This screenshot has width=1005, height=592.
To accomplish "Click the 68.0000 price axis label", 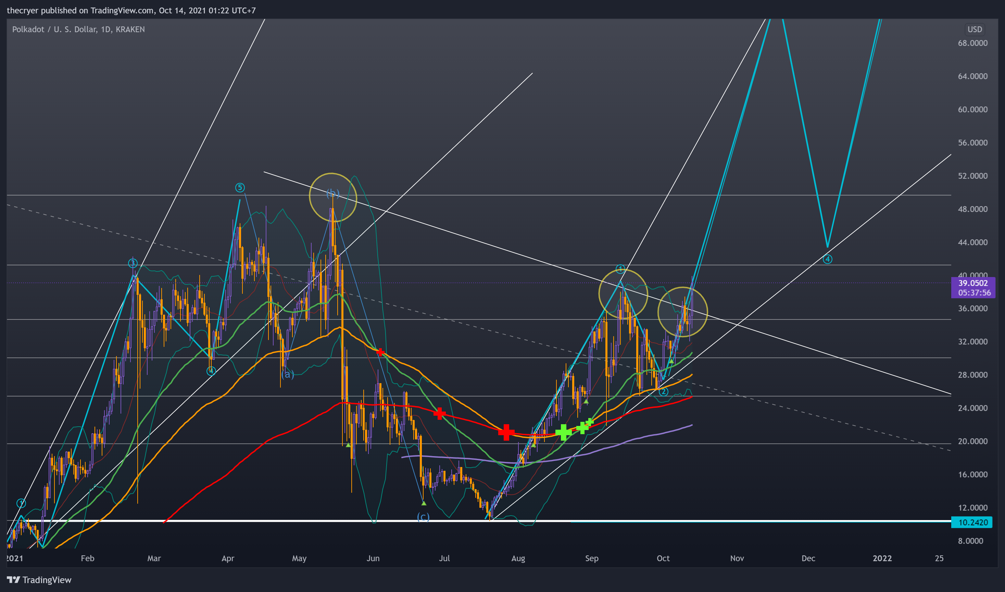I will click(x=972, y=43).
